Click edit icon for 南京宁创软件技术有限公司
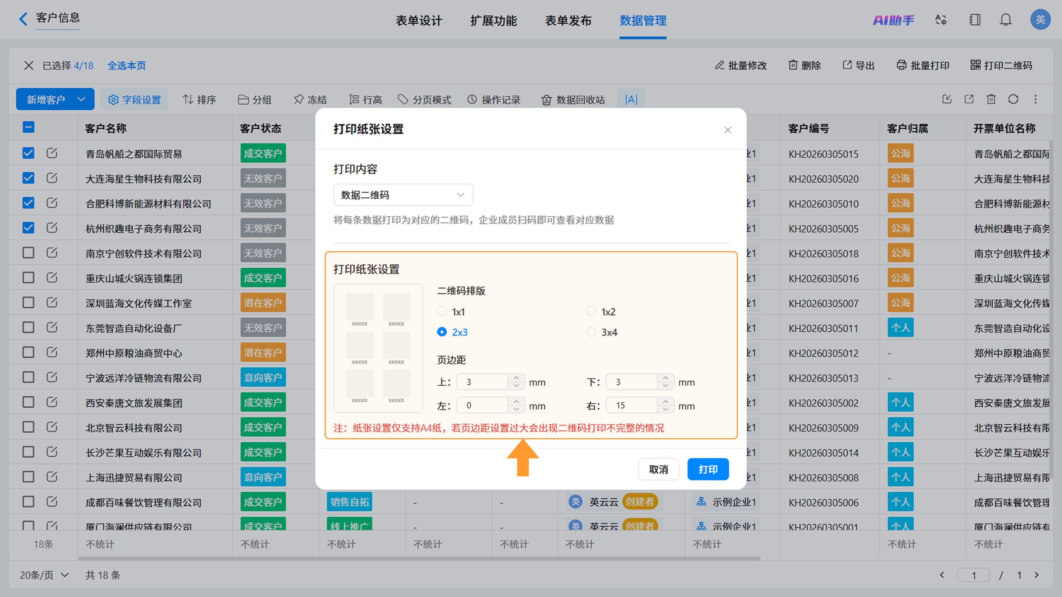This screenshot has height=597, width=1062. tap(51, 253)
